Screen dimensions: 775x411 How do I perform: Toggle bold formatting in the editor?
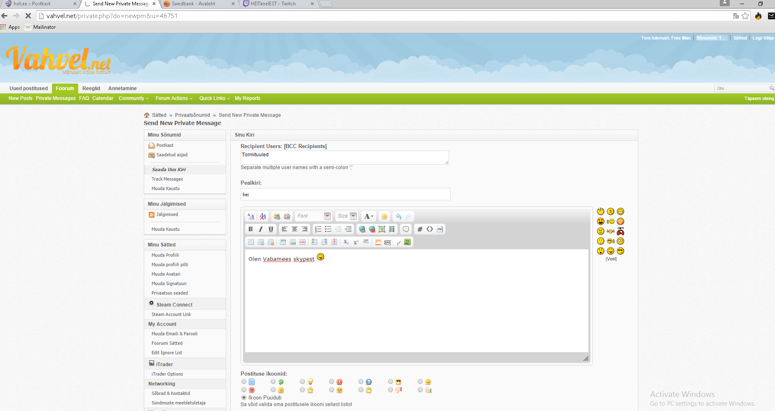pos(251,229)
